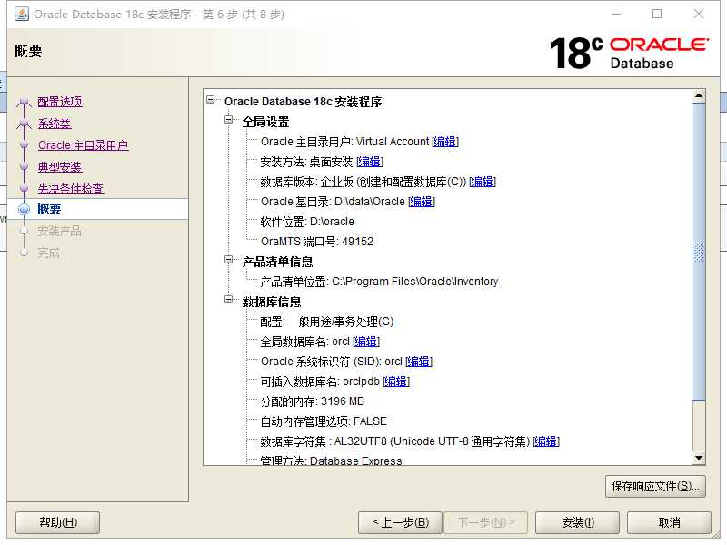727x545 pixels.
Task: Collapse the Oracle Database 18c 安装程序 root node
Action: (211, 100)
